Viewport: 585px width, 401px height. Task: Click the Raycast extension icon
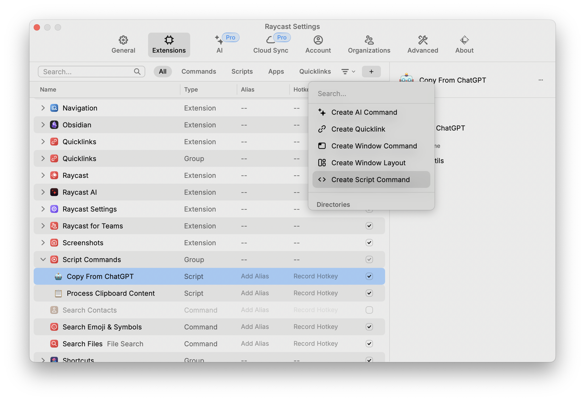(x=54, y=176)
